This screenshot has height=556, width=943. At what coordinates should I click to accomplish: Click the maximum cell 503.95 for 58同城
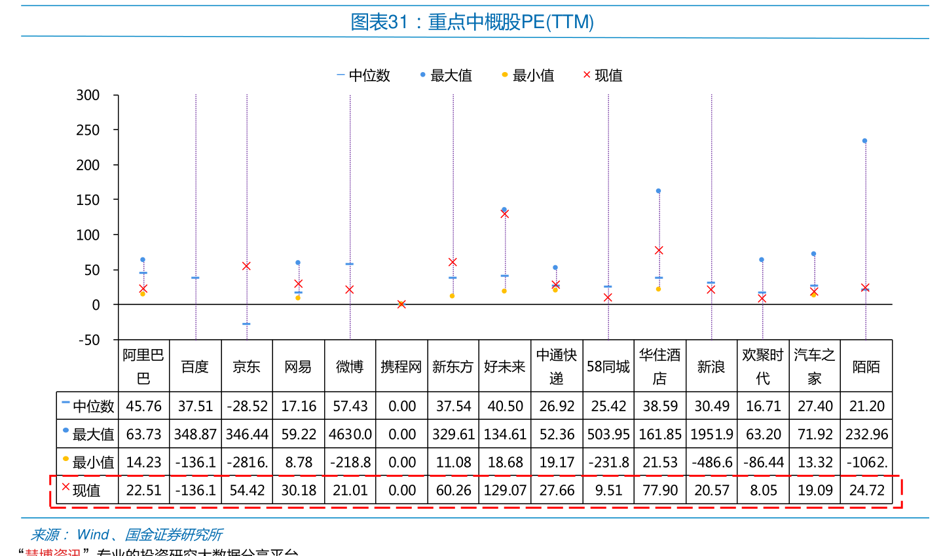(608, 434)
